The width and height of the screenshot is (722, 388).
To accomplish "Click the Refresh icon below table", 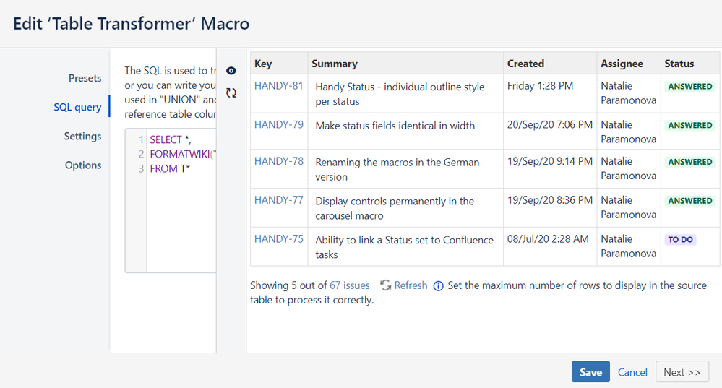I will pyautogui.click(x=386, y=285).
